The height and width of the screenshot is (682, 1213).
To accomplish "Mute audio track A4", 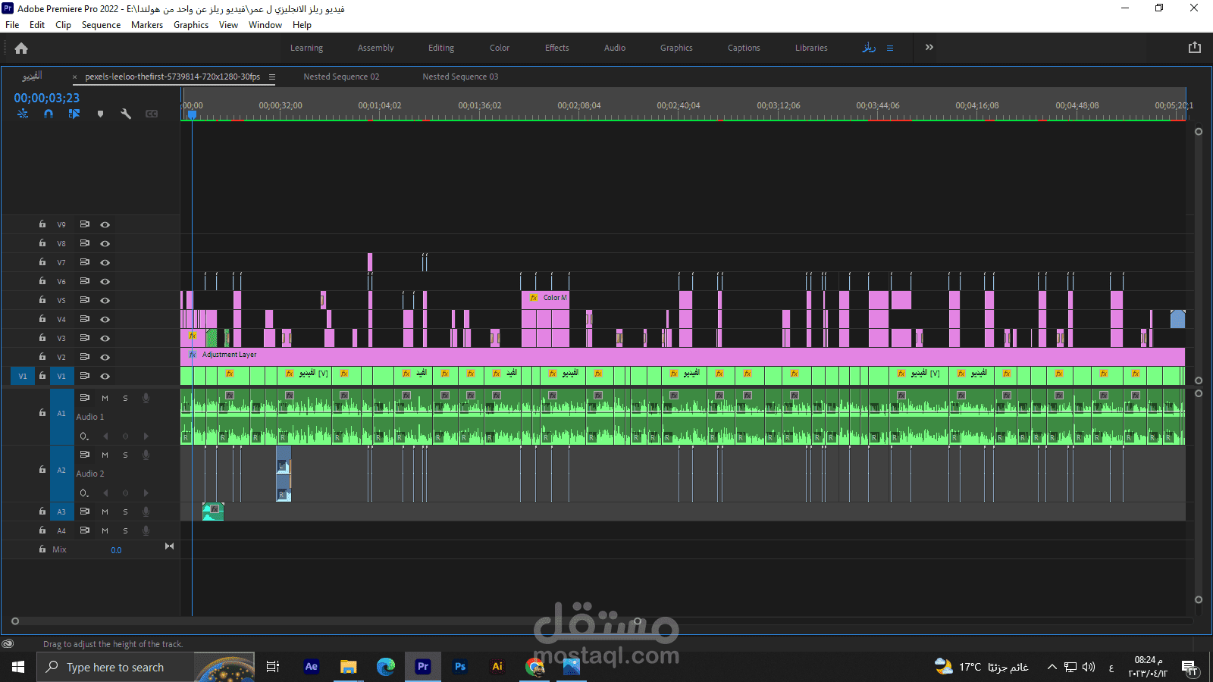I will (105, 530).
